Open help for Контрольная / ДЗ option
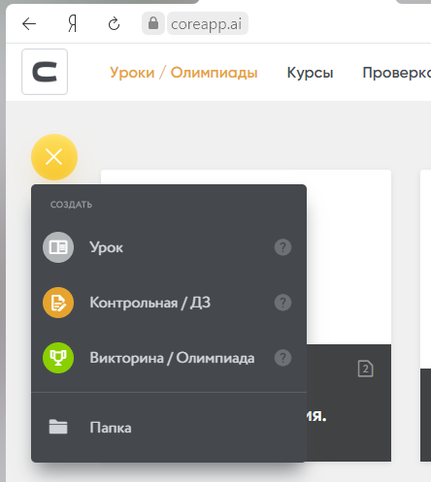 click(x=282, y=303)
